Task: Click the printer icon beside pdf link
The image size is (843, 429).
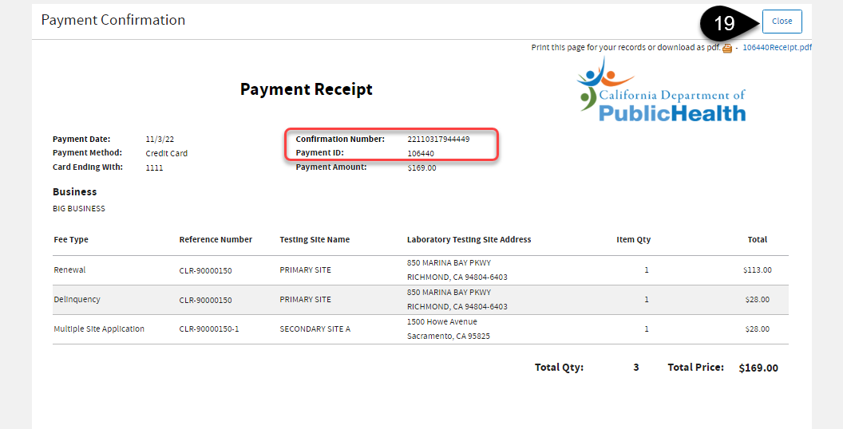Action: (727, 49)
